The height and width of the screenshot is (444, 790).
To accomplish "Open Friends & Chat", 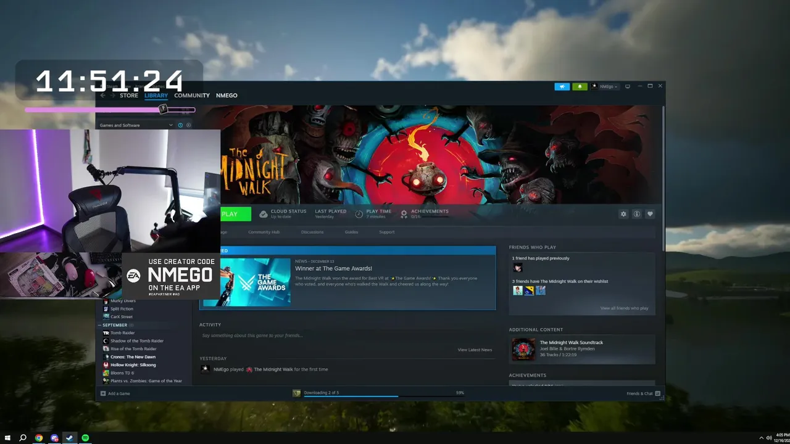I will click(x=644, y=393).
